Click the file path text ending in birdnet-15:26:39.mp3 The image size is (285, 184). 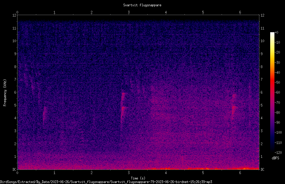(x=106, y=182)
